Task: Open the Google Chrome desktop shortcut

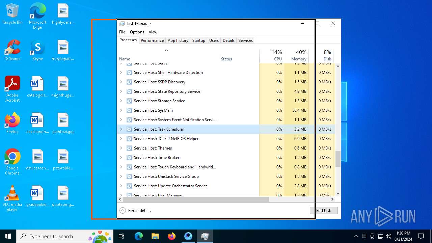Action: tap(12, 162)
